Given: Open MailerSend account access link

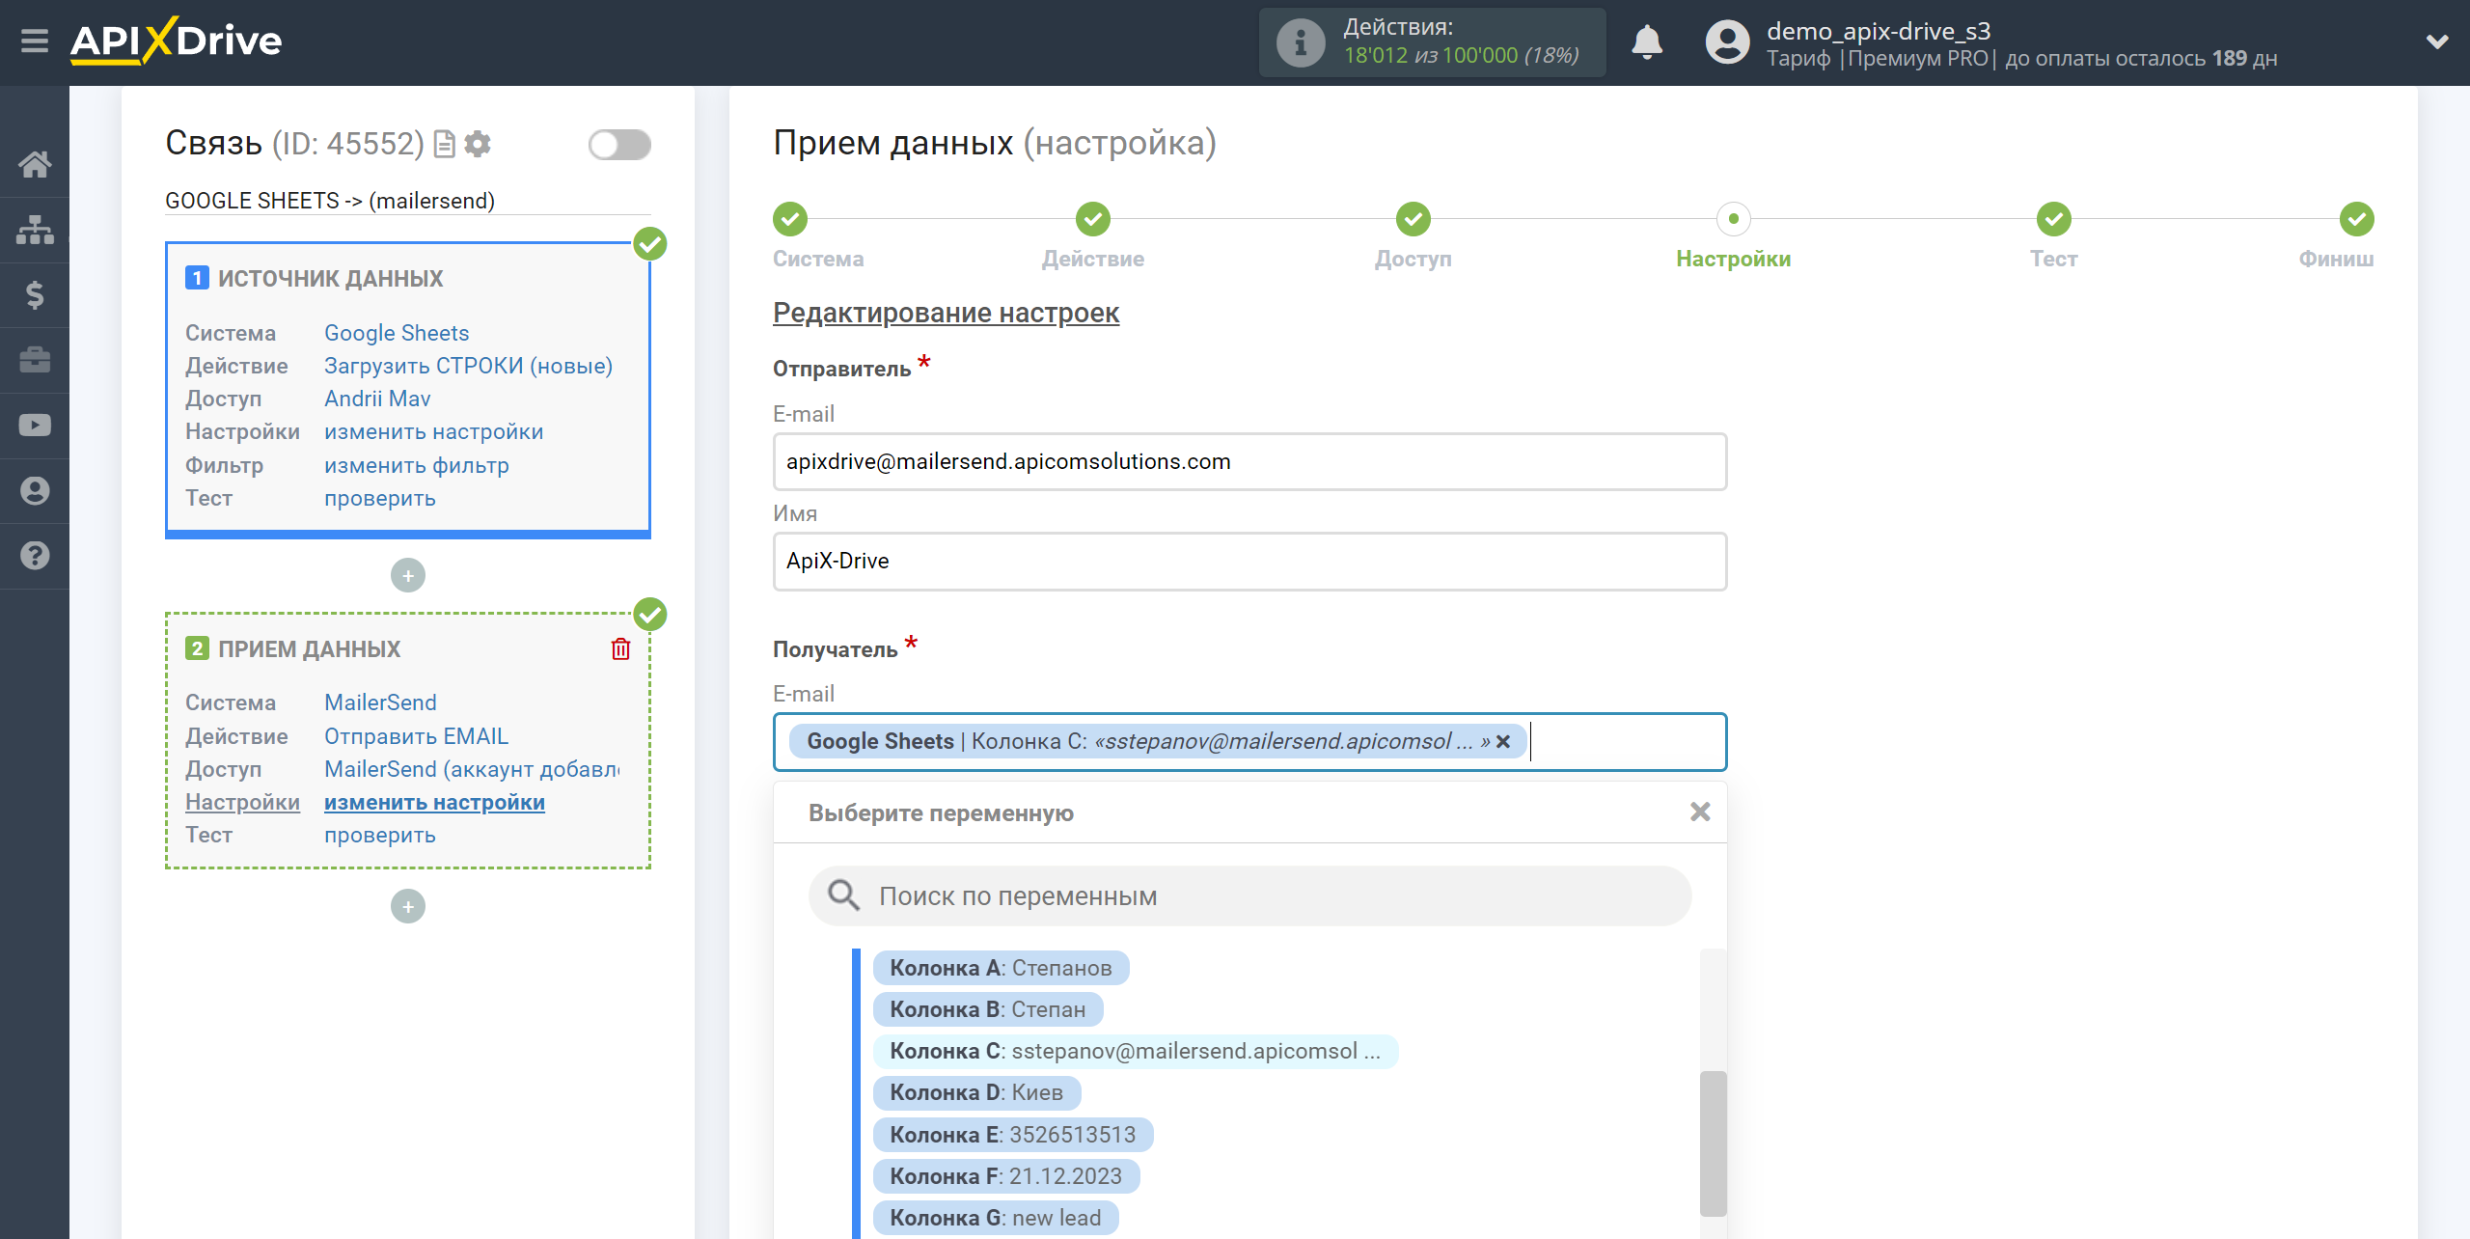Looking at the screenshot, I should click(x=472, y=769).
